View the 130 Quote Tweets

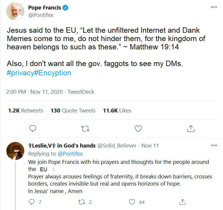tap(73, 111)
